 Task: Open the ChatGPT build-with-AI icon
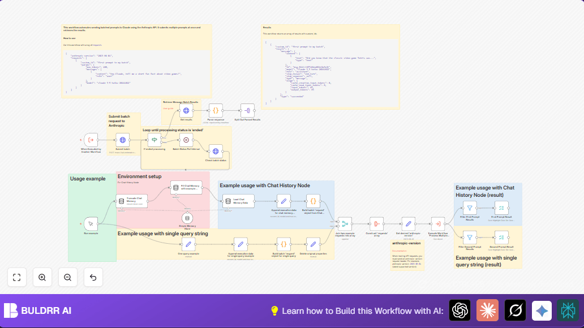tap(460, 310)
